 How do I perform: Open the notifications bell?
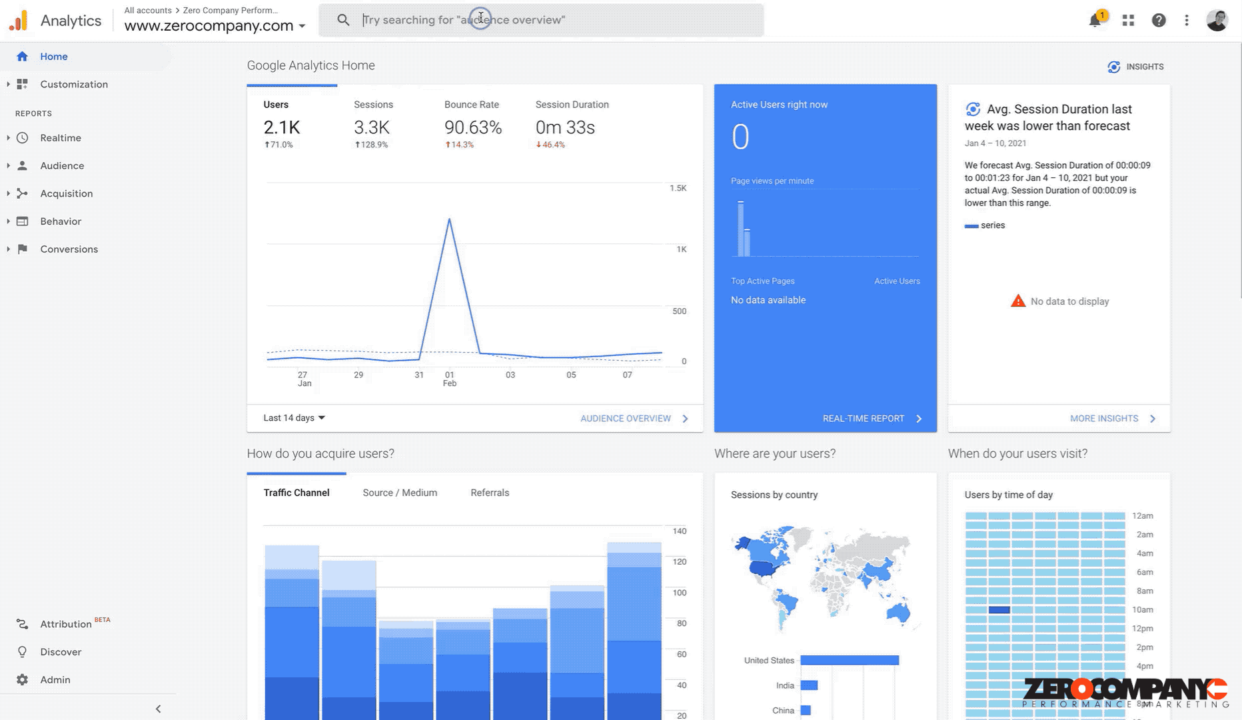[1095, 21]
